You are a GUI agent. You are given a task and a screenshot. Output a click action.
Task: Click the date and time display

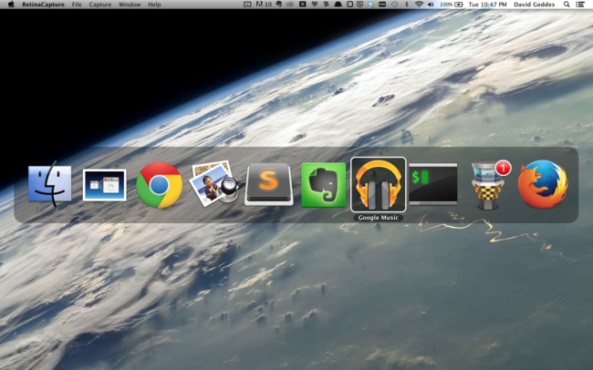tap(486, 5)
